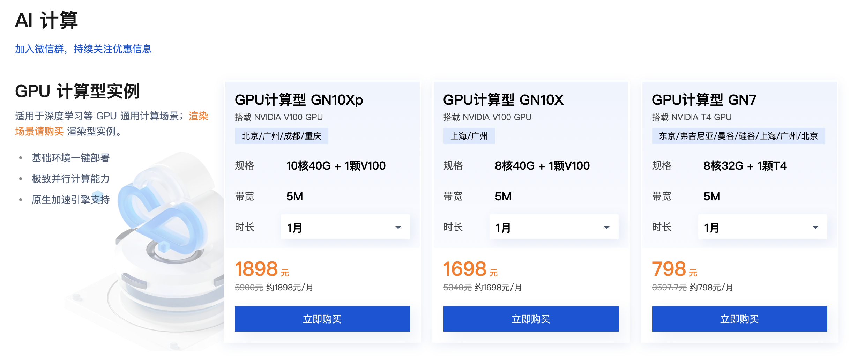Click the GN10X dropdown arrow icon
The width and height of the screenshot is (850, 356).
pos(606,228)
